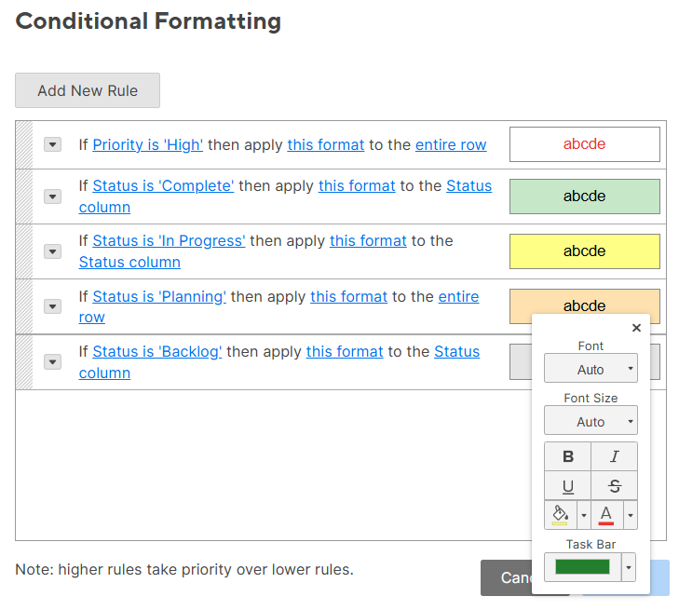Click the font color 'A' icon

(606, 514)
